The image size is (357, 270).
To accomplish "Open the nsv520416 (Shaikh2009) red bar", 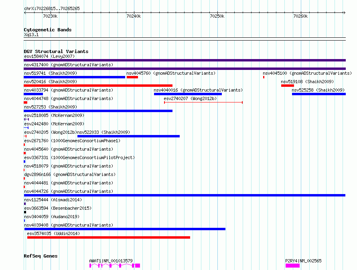I will [98, 86].
